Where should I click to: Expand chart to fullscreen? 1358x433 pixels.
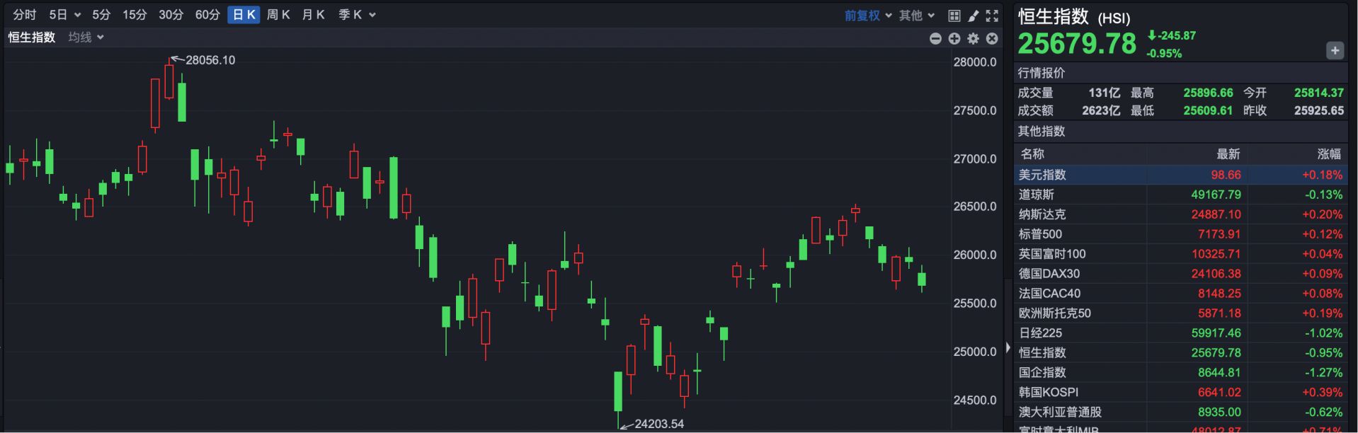[992, 15]
